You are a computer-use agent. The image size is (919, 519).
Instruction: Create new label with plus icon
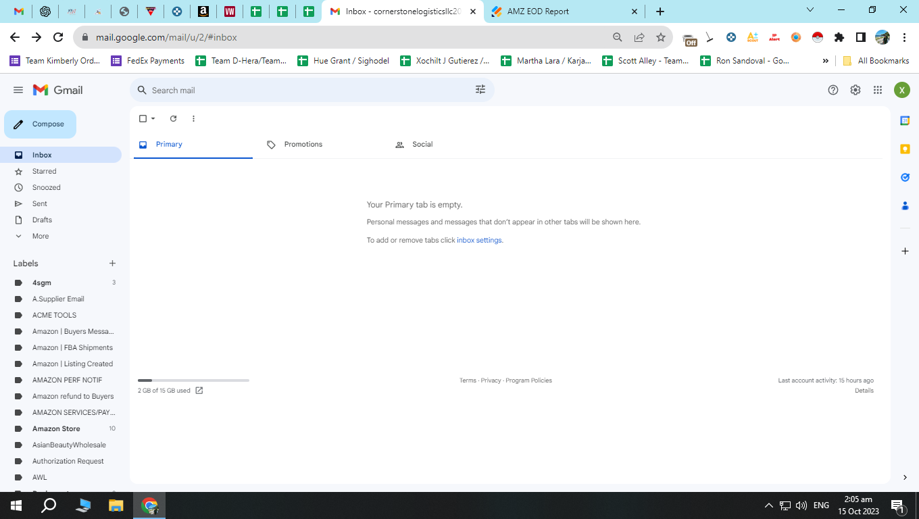point(112,264)
